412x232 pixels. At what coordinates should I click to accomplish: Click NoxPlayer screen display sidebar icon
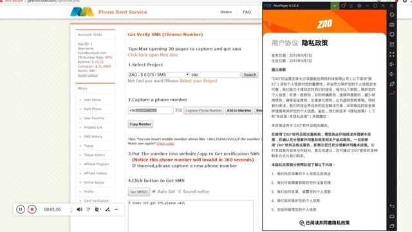pos(392,34)
